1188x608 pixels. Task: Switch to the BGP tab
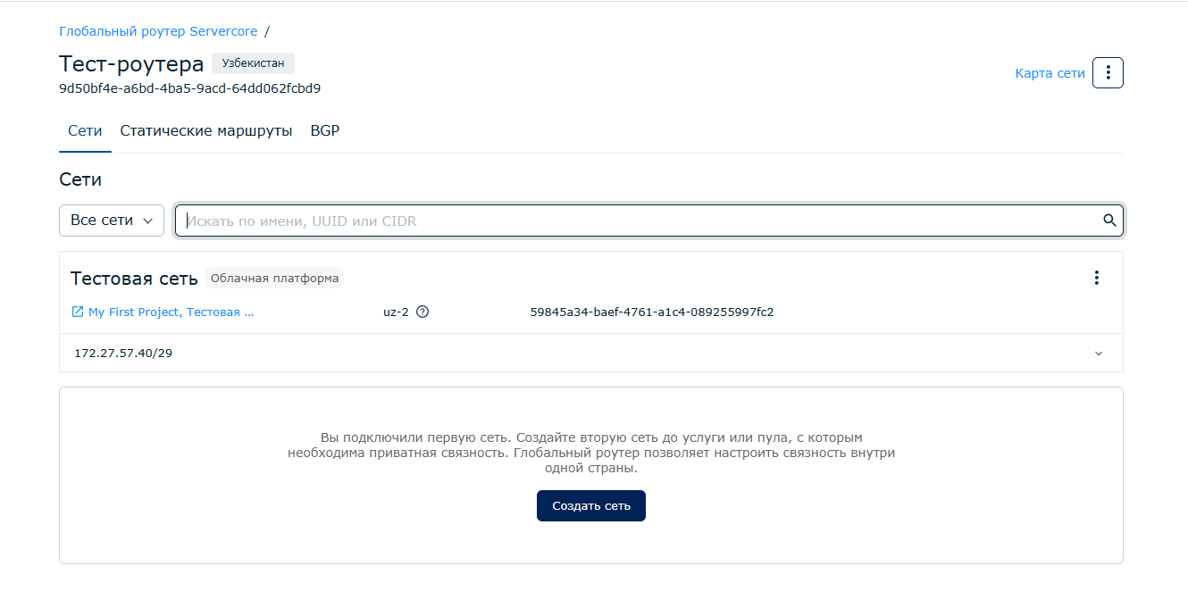324,131
